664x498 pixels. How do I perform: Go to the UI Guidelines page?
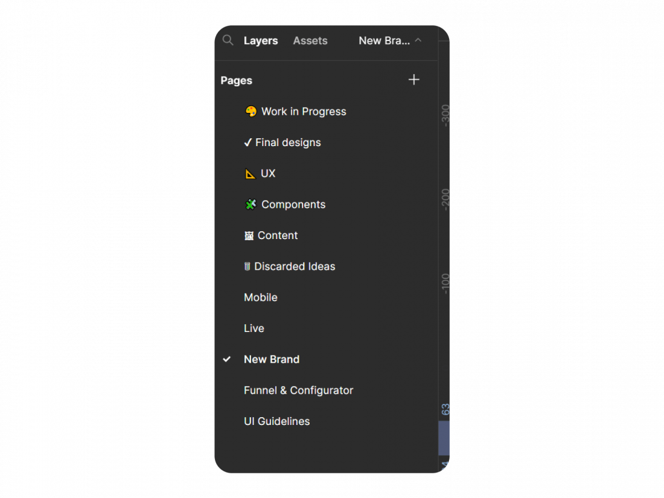276,421
